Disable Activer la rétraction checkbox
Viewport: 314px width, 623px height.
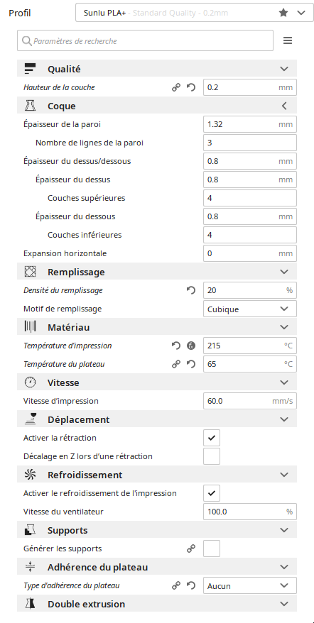point(212,438)
